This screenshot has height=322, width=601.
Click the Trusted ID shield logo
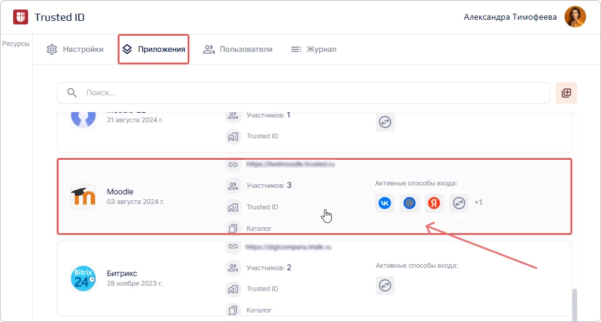pos(21,17)
